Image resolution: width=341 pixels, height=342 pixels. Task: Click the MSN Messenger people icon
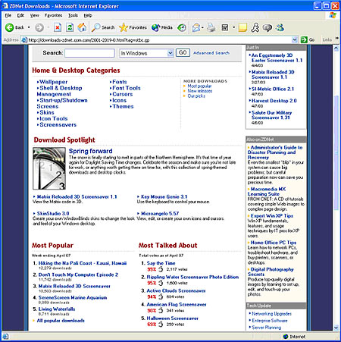280,27
